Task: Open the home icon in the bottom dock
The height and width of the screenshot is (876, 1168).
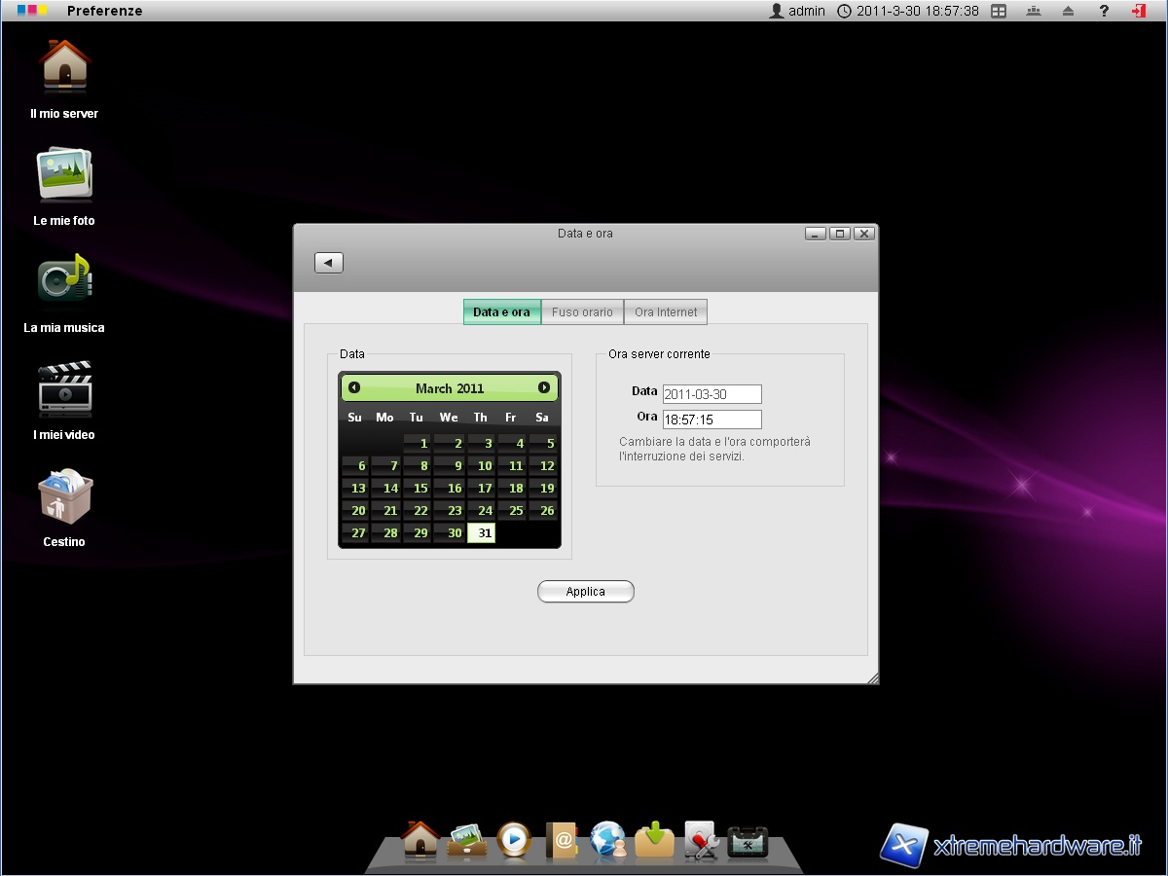Action: pos(420,839)
